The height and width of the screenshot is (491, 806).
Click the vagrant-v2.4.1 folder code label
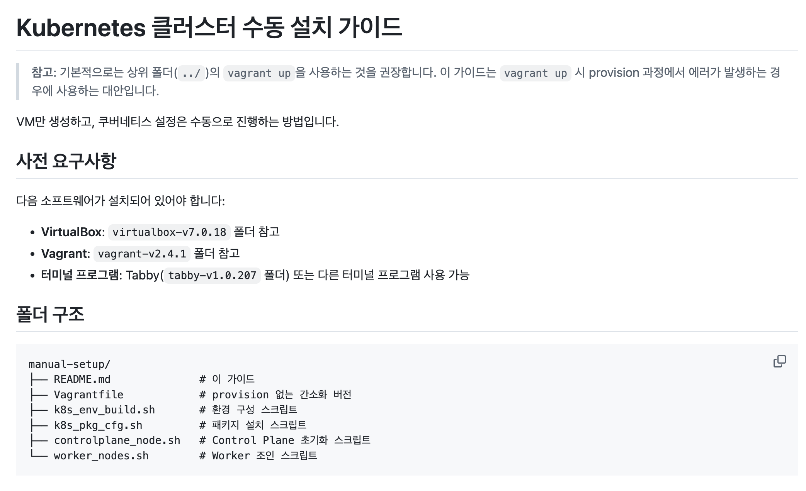pos(142,254)
